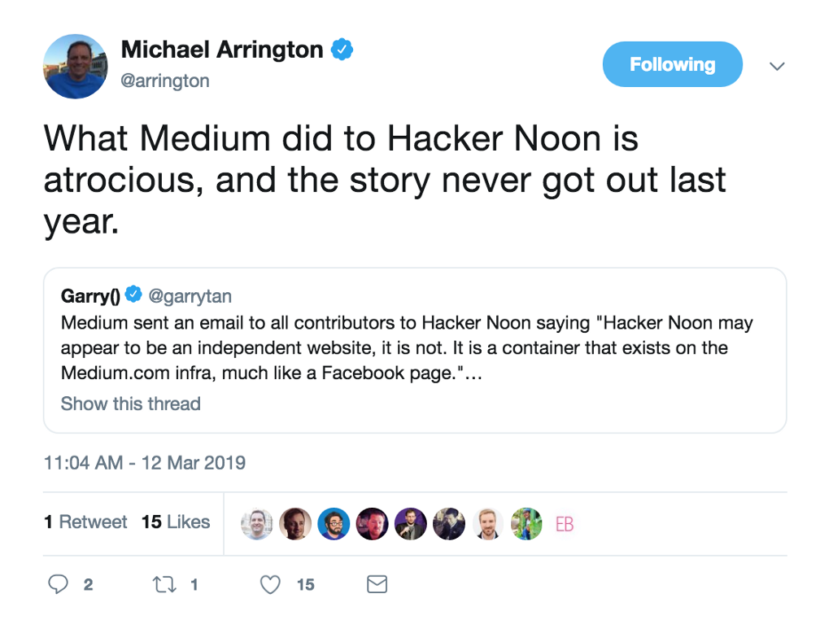Click the pink EB liker avatar
Viewport: 833px width, 633px height.
point(565,524)
